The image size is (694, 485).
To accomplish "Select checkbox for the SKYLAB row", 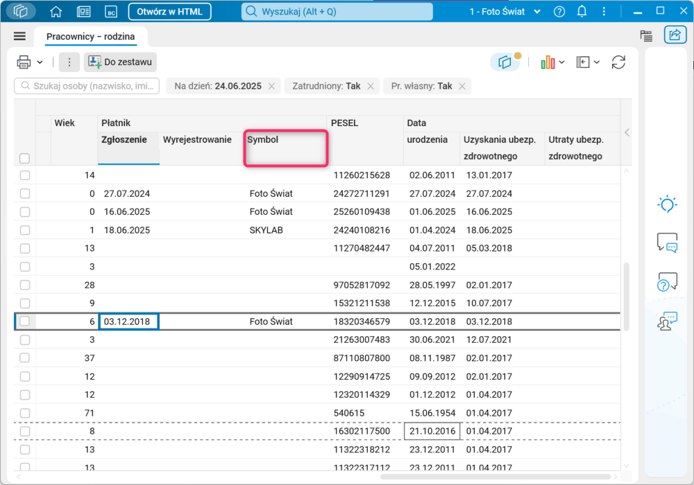I will click(25, 230).
